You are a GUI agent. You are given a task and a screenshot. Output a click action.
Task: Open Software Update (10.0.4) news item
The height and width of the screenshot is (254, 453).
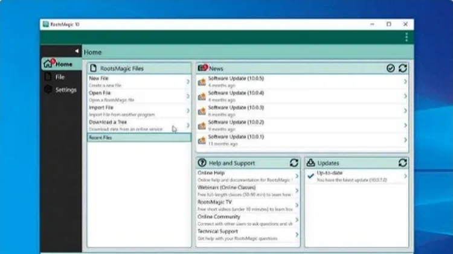tap(302, 96)
